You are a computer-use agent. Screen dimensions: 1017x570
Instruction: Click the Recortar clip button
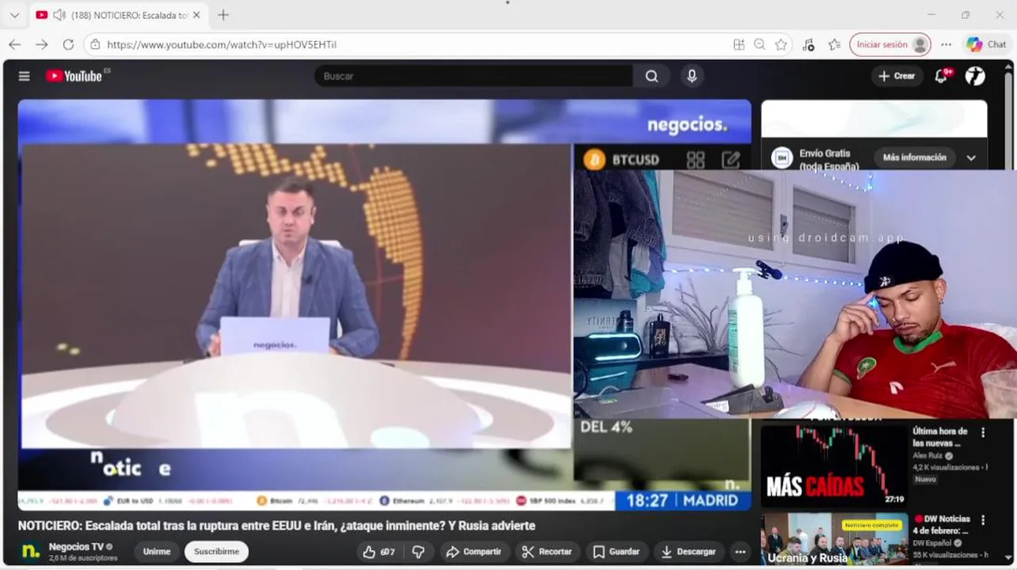547,552
